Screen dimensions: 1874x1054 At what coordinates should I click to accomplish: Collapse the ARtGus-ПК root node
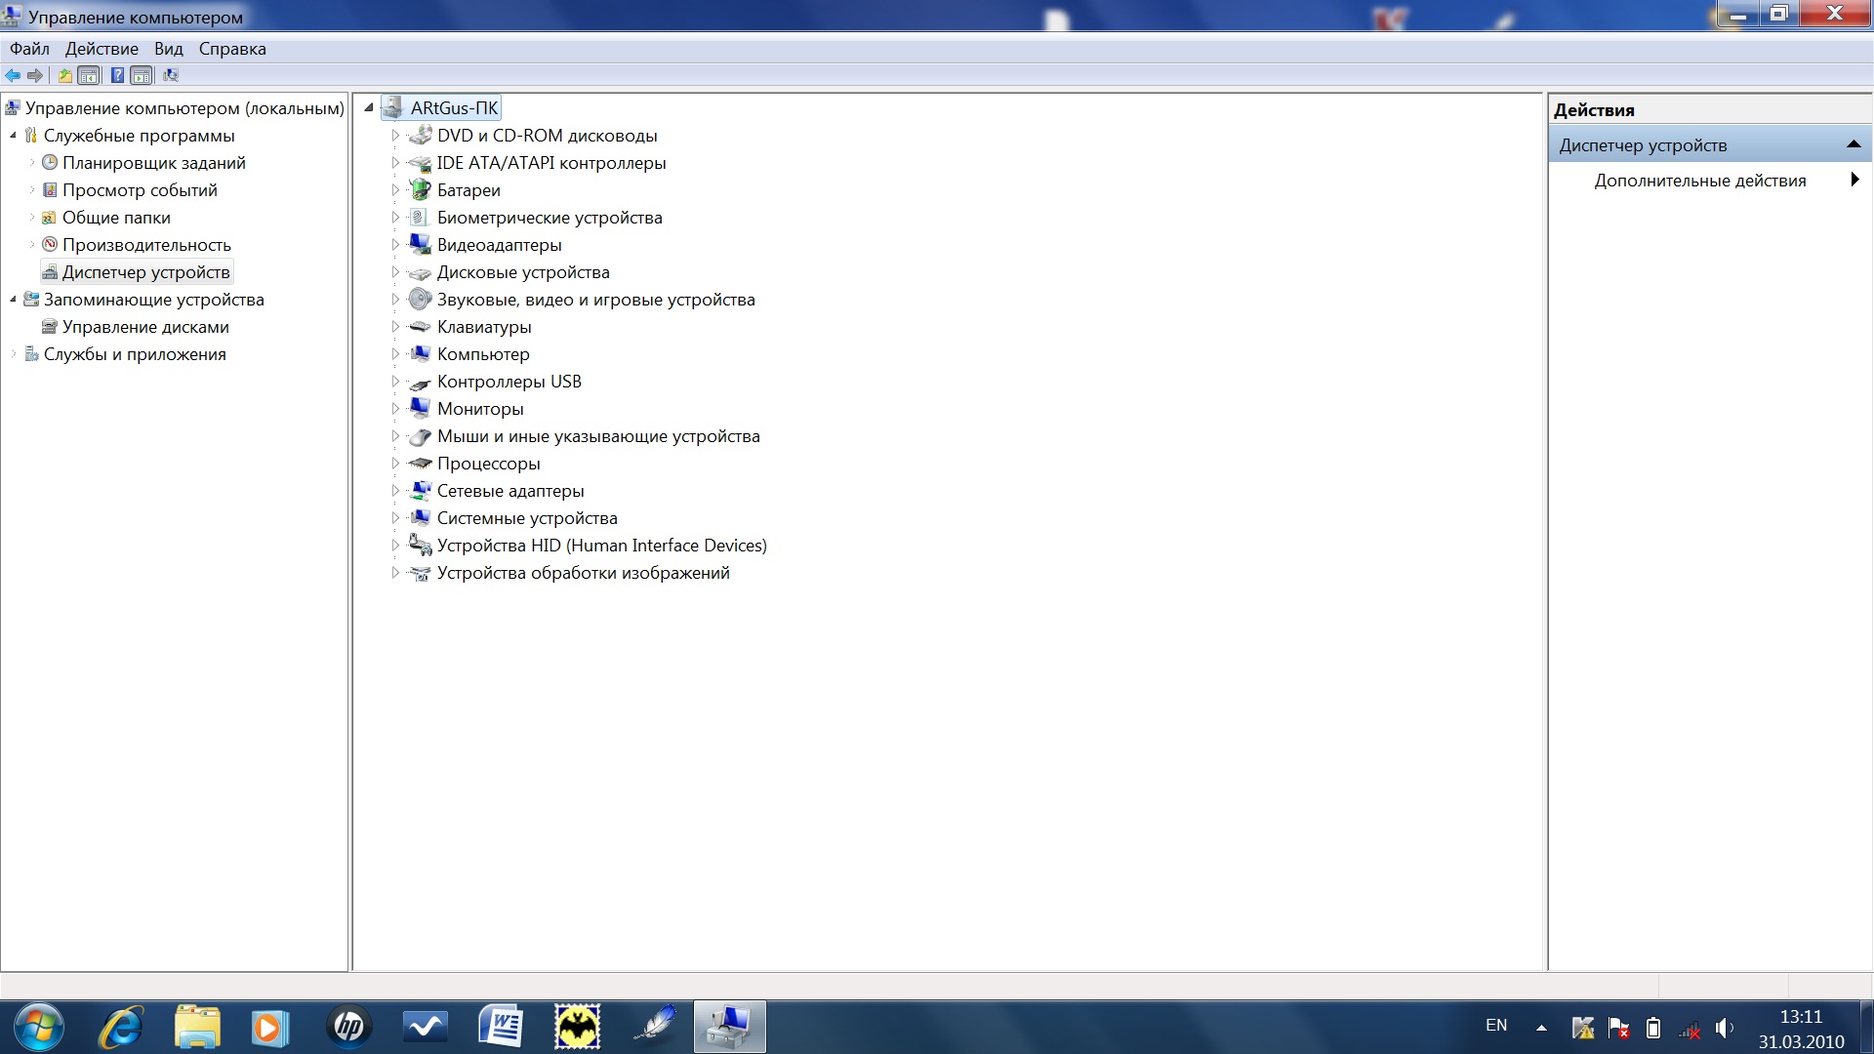[369, 108]
